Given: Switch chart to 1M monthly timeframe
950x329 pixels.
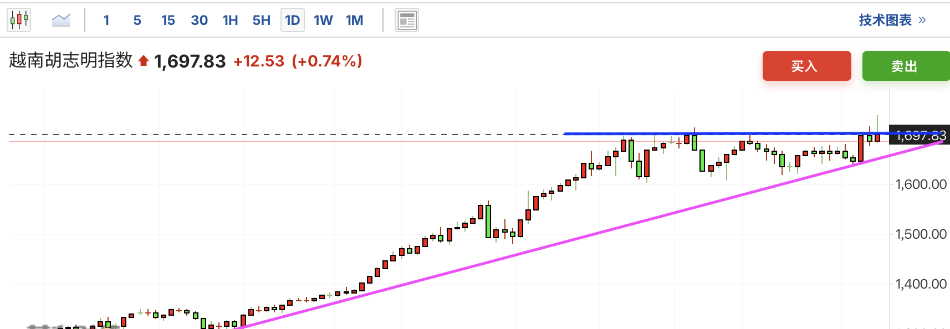Looking at the screenshot, I should (355, 20).
